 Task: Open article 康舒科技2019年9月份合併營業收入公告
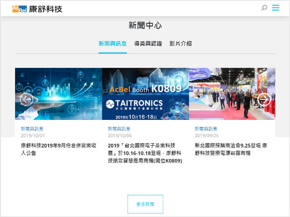pyautogui.click(x=59, y=149)
